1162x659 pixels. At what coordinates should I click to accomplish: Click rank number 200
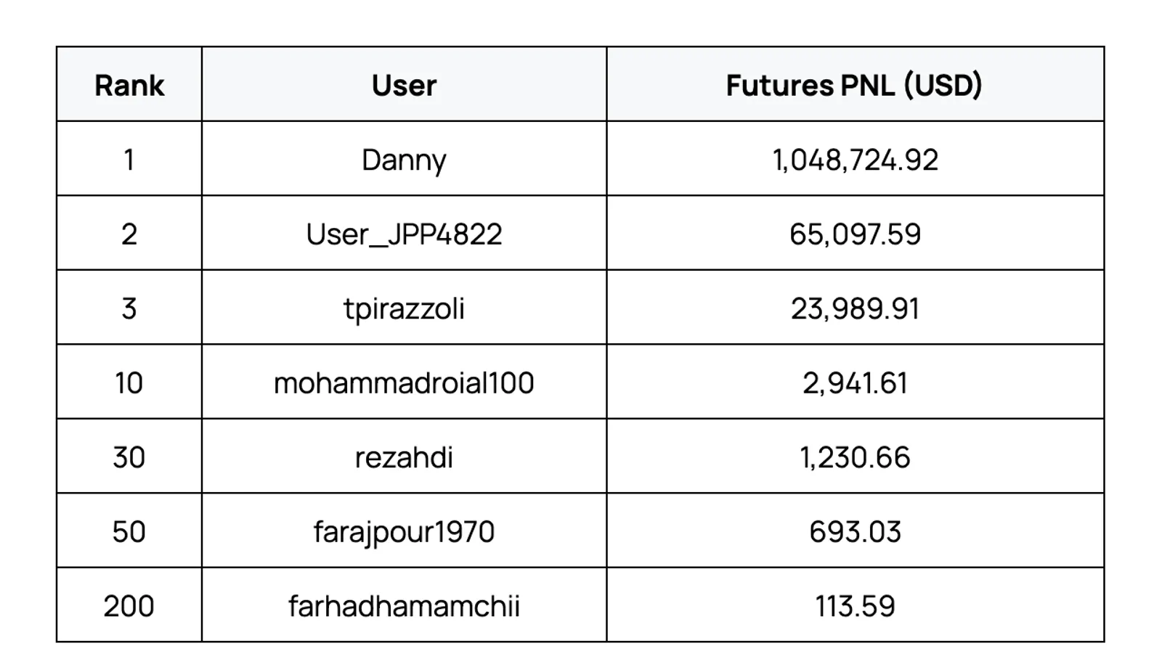pyautogui.click(x=129, y=607)
